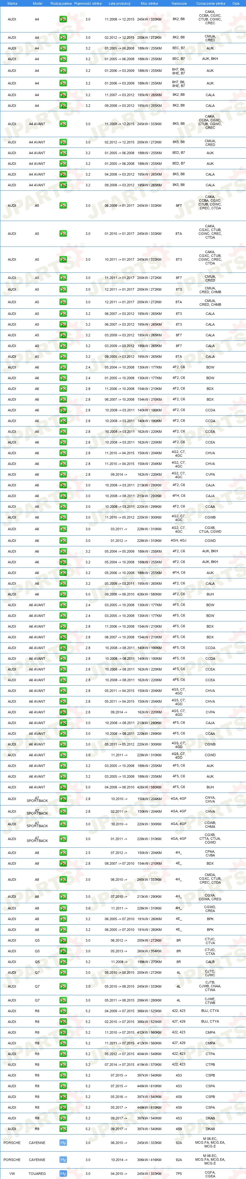The image size is (246, 1179).
Task: Click the VW brand cell
Action: (12, 1174)
